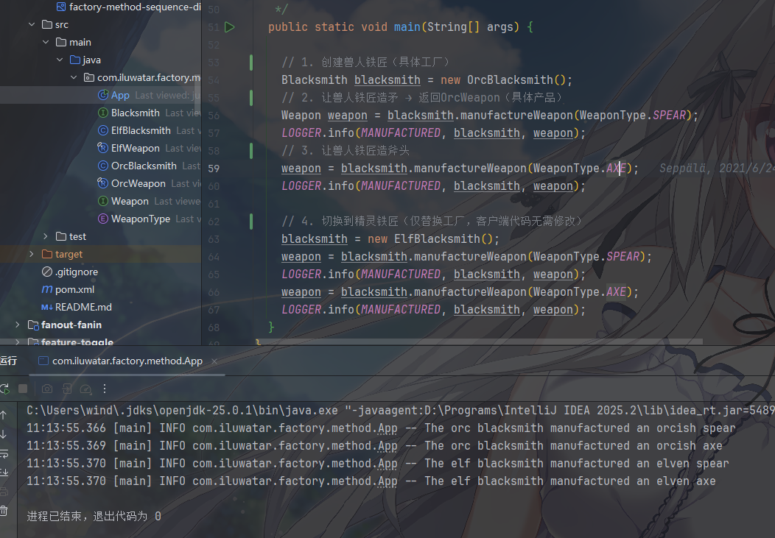Expand the test folder
The height and width of the screenshot is (538, 775).
(46, 236)
